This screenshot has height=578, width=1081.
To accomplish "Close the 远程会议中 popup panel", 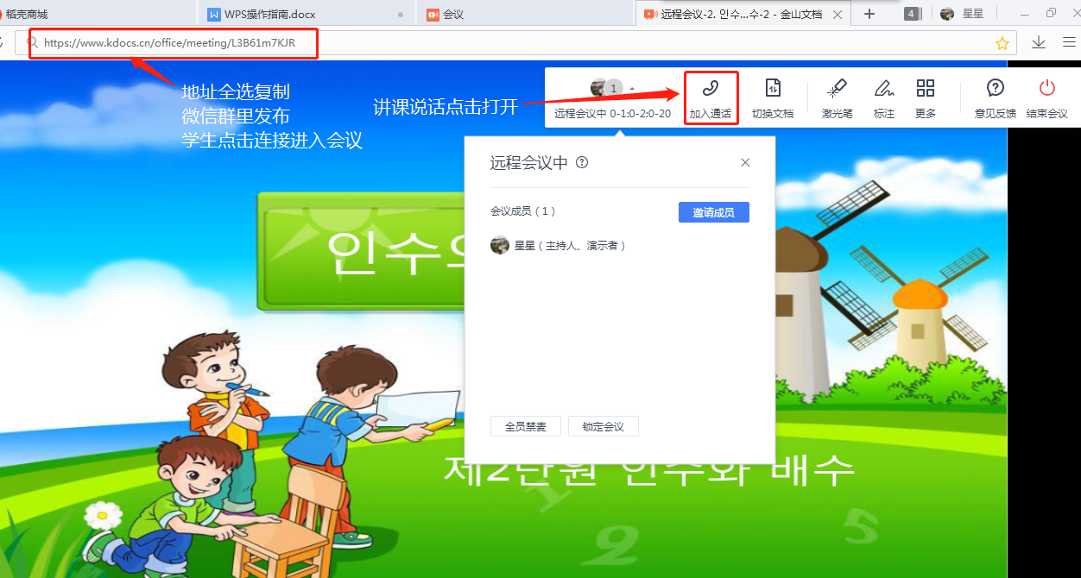I will 745,162.
